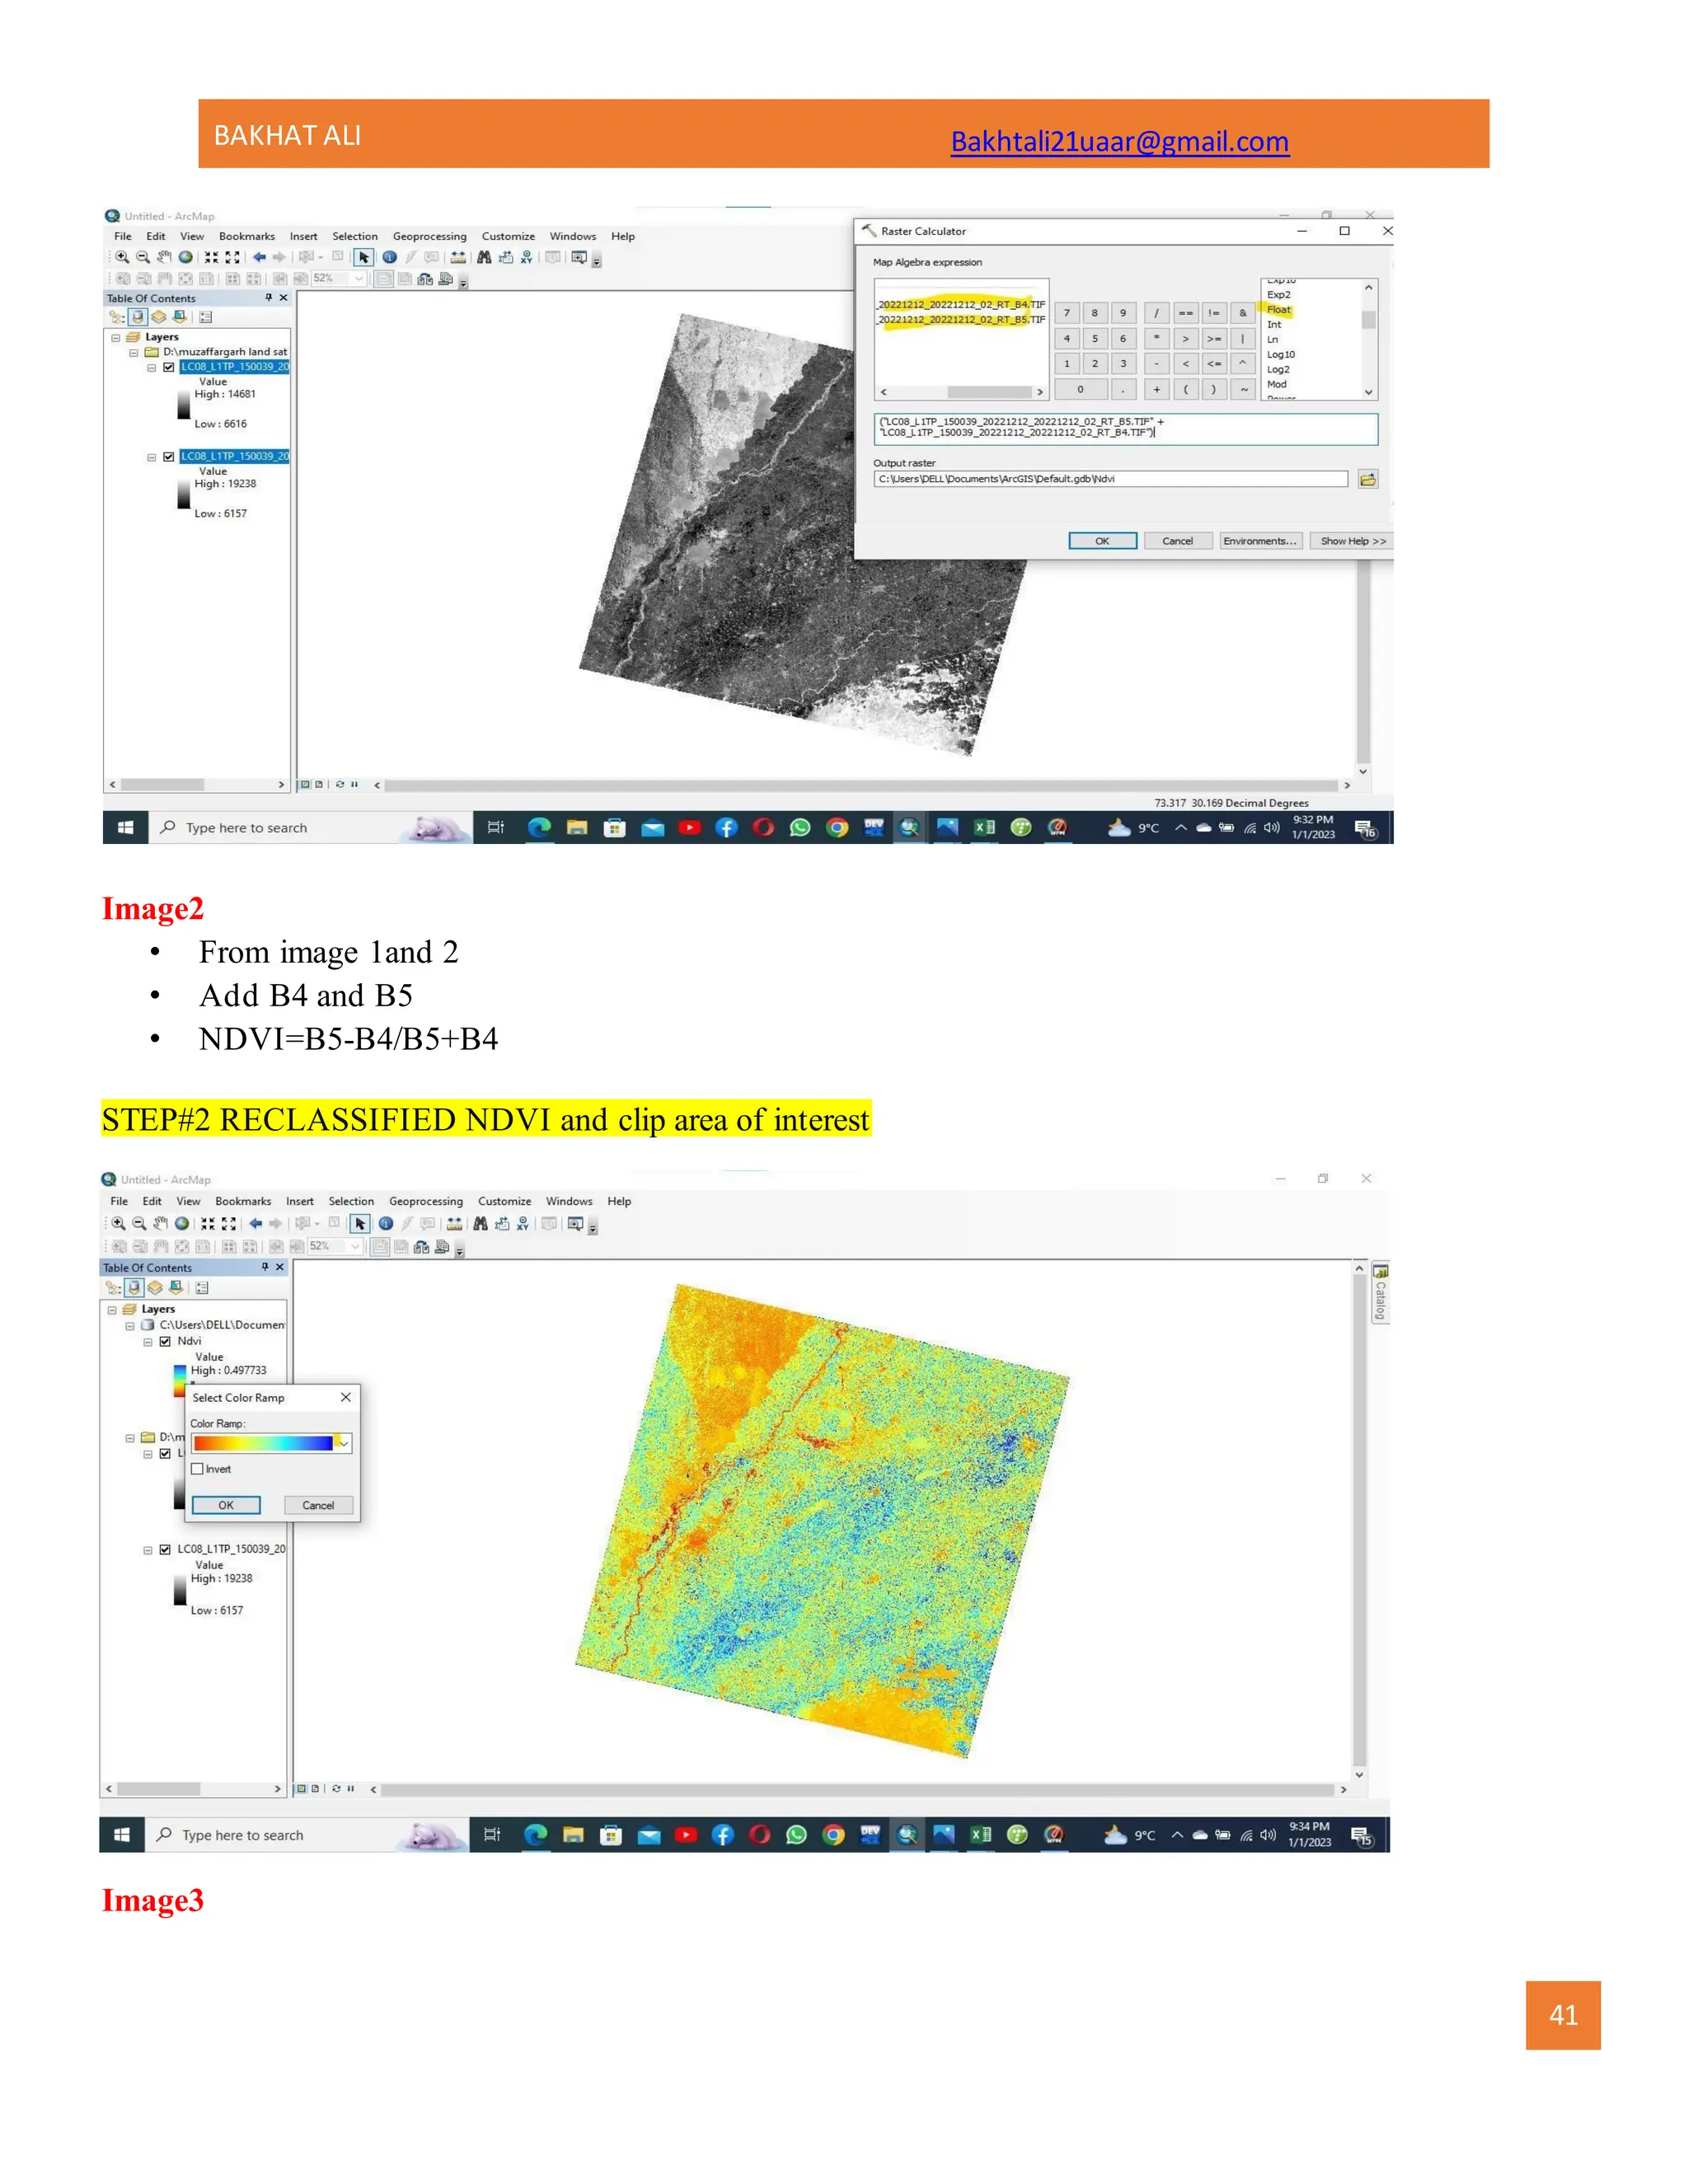Click Cancel in the Select Color Ramp dialog
1688x2184 pixels.
[318, 1505]
